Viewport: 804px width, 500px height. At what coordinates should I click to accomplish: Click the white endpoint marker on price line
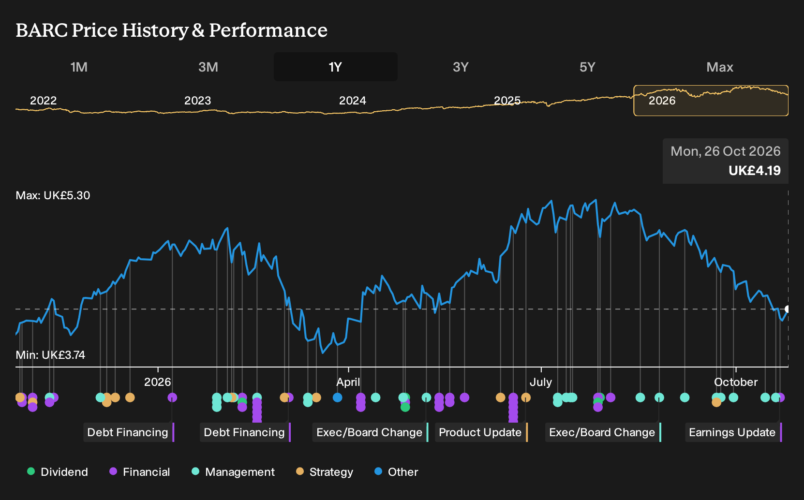pos(788,309)
